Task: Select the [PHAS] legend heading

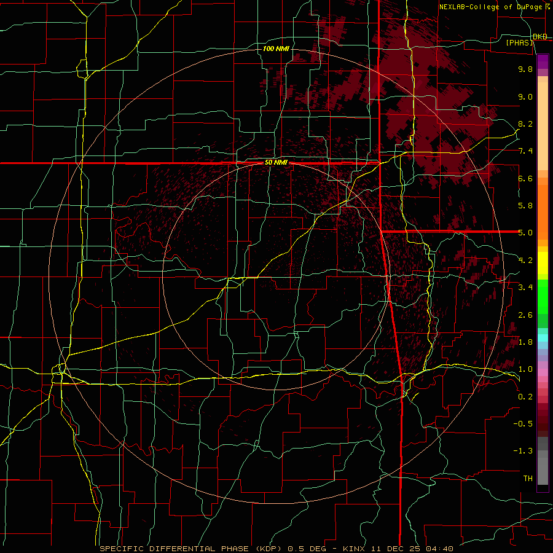Action: tap(520, 42)
